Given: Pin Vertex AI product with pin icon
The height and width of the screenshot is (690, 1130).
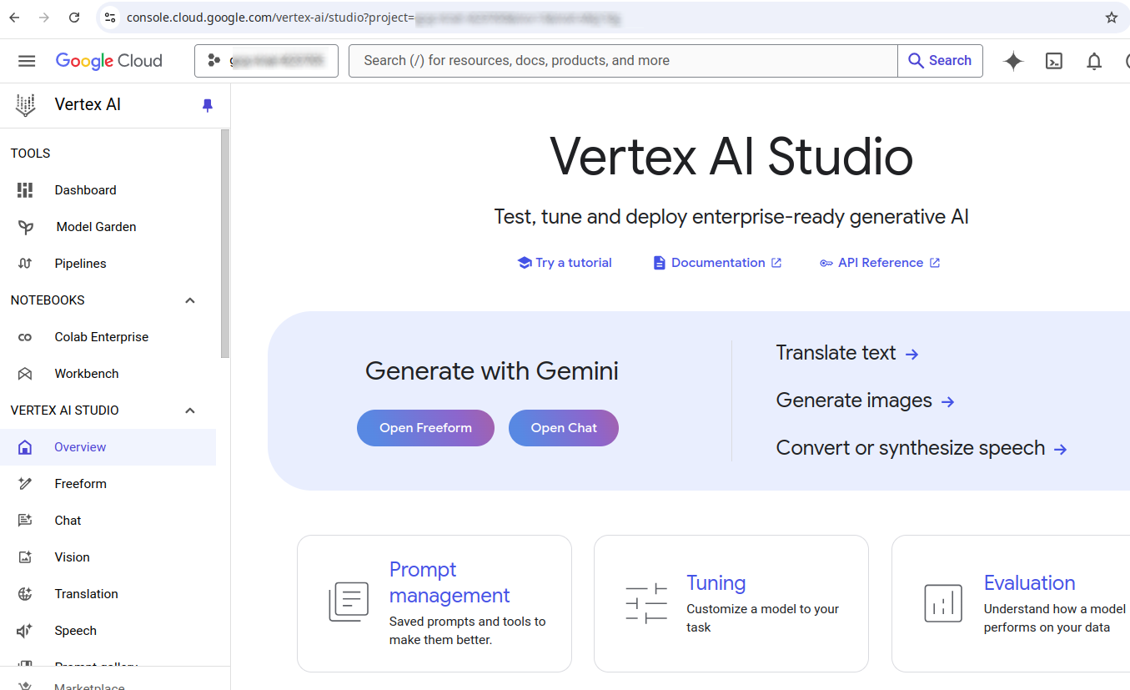Looking at the screenshot, I should coord(208,105).
